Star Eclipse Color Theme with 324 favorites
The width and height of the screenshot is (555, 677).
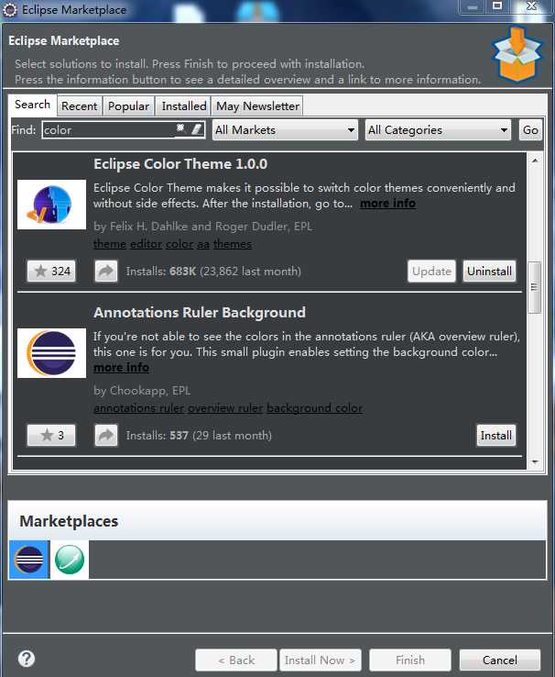pos(51,272)
